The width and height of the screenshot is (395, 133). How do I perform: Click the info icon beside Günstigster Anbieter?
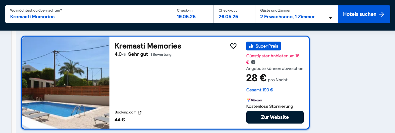(x=253, y=62)
